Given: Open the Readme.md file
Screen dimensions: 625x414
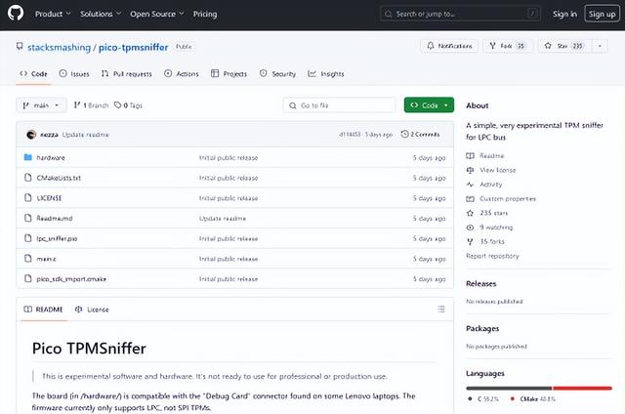Looking at the screenshot, I should [55, 219].
